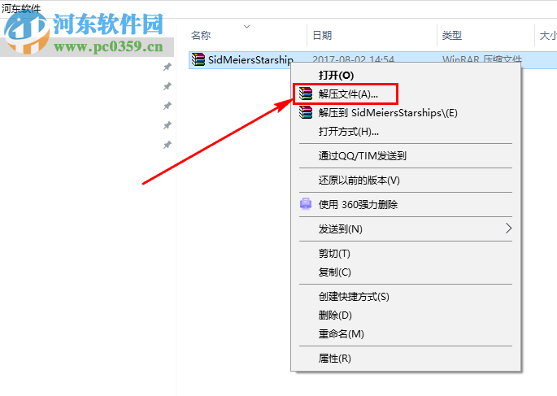This screenshot has height=396, width=557.
Task: Click the sort chevron above 名称 column
Action: pyautogui.click(x=247, y=27)
